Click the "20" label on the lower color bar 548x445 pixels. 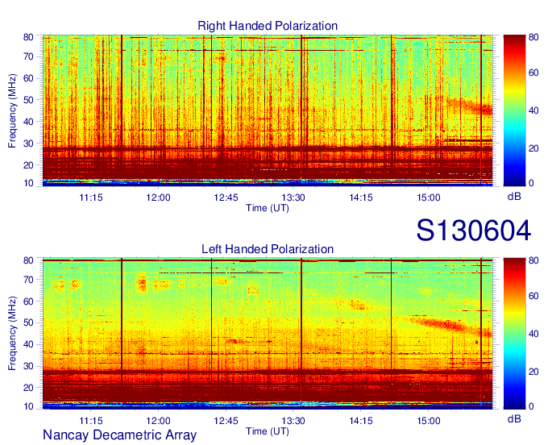pyautogui.click(x=533, y=372)
